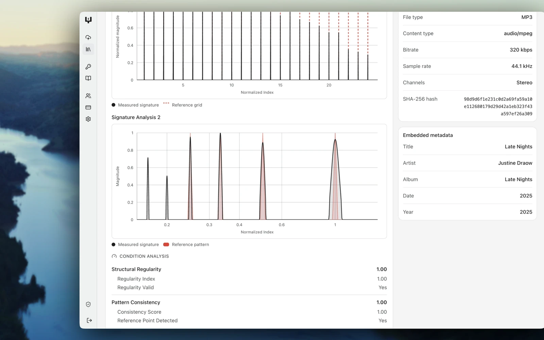Open the team members icon
This screenshot has width=544, height=340.
88,96
